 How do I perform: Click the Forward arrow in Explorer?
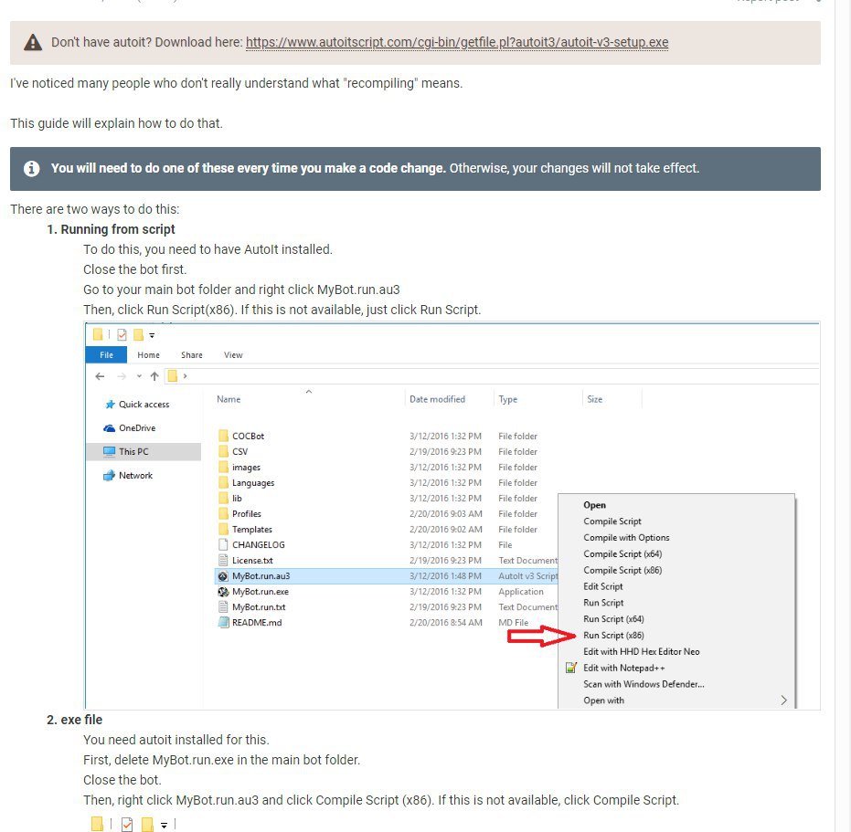122,376
